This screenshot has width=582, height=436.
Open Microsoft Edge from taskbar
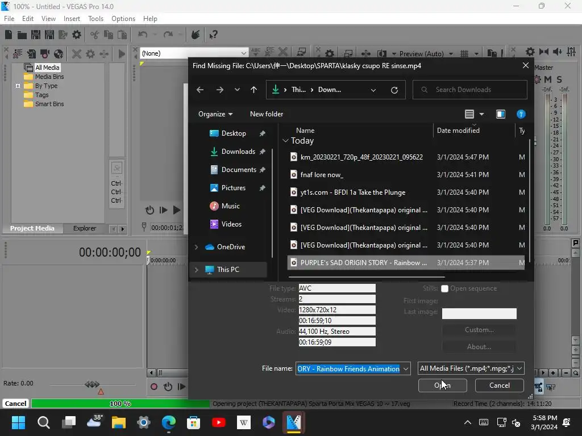click(x=168, y=422)
